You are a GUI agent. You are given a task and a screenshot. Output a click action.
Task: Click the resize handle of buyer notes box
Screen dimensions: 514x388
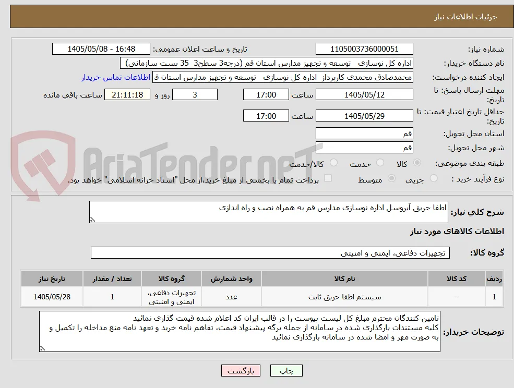point(42,349)
